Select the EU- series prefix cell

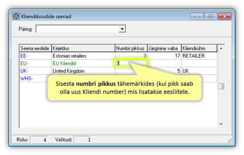click(x=35, y=64)
